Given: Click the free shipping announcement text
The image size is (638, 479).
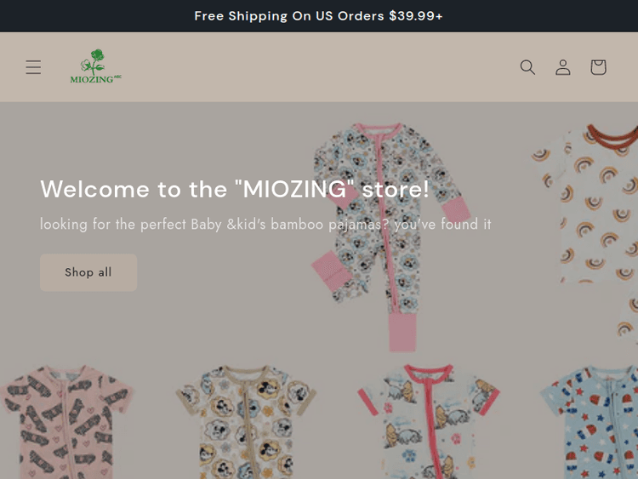Looking at the screenshot, I should tap(318, 16).
